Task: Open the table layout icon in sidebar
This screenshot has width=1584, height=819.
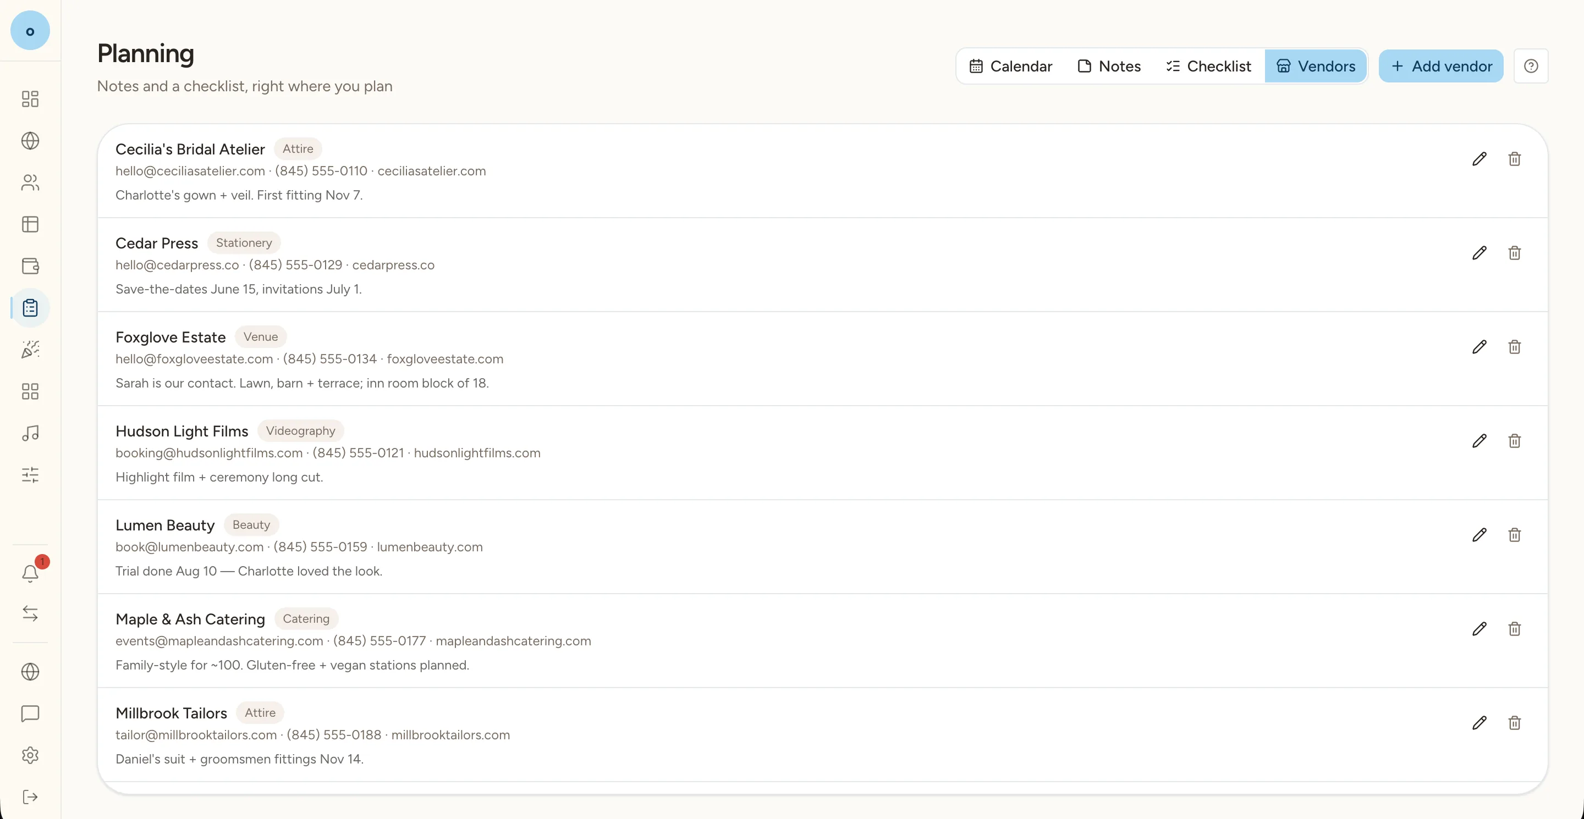Action: (x=30, y=224)
